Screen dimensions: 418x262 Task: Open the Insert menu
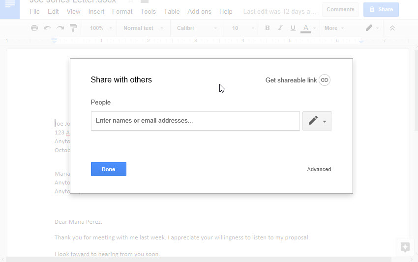point(96,11)
